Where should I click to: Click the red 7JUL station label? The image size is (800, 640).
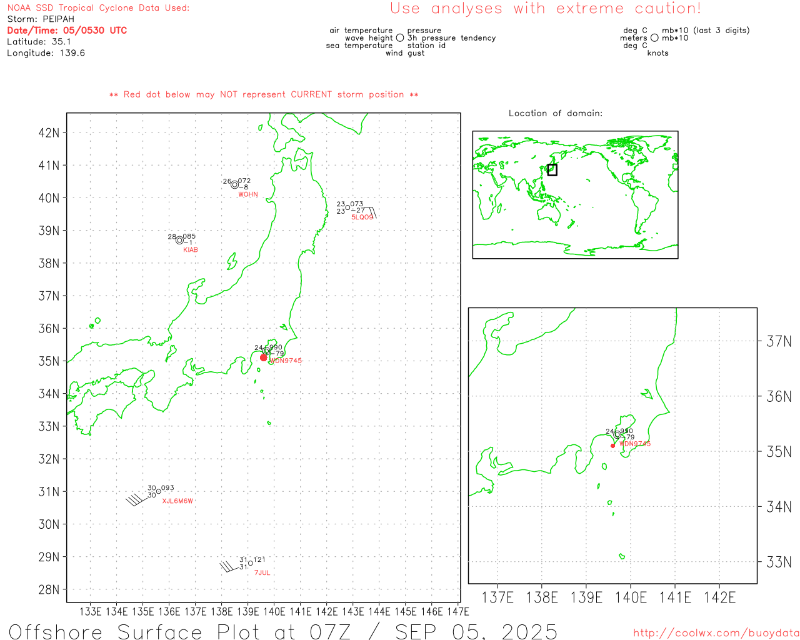(x=262, y=573)
